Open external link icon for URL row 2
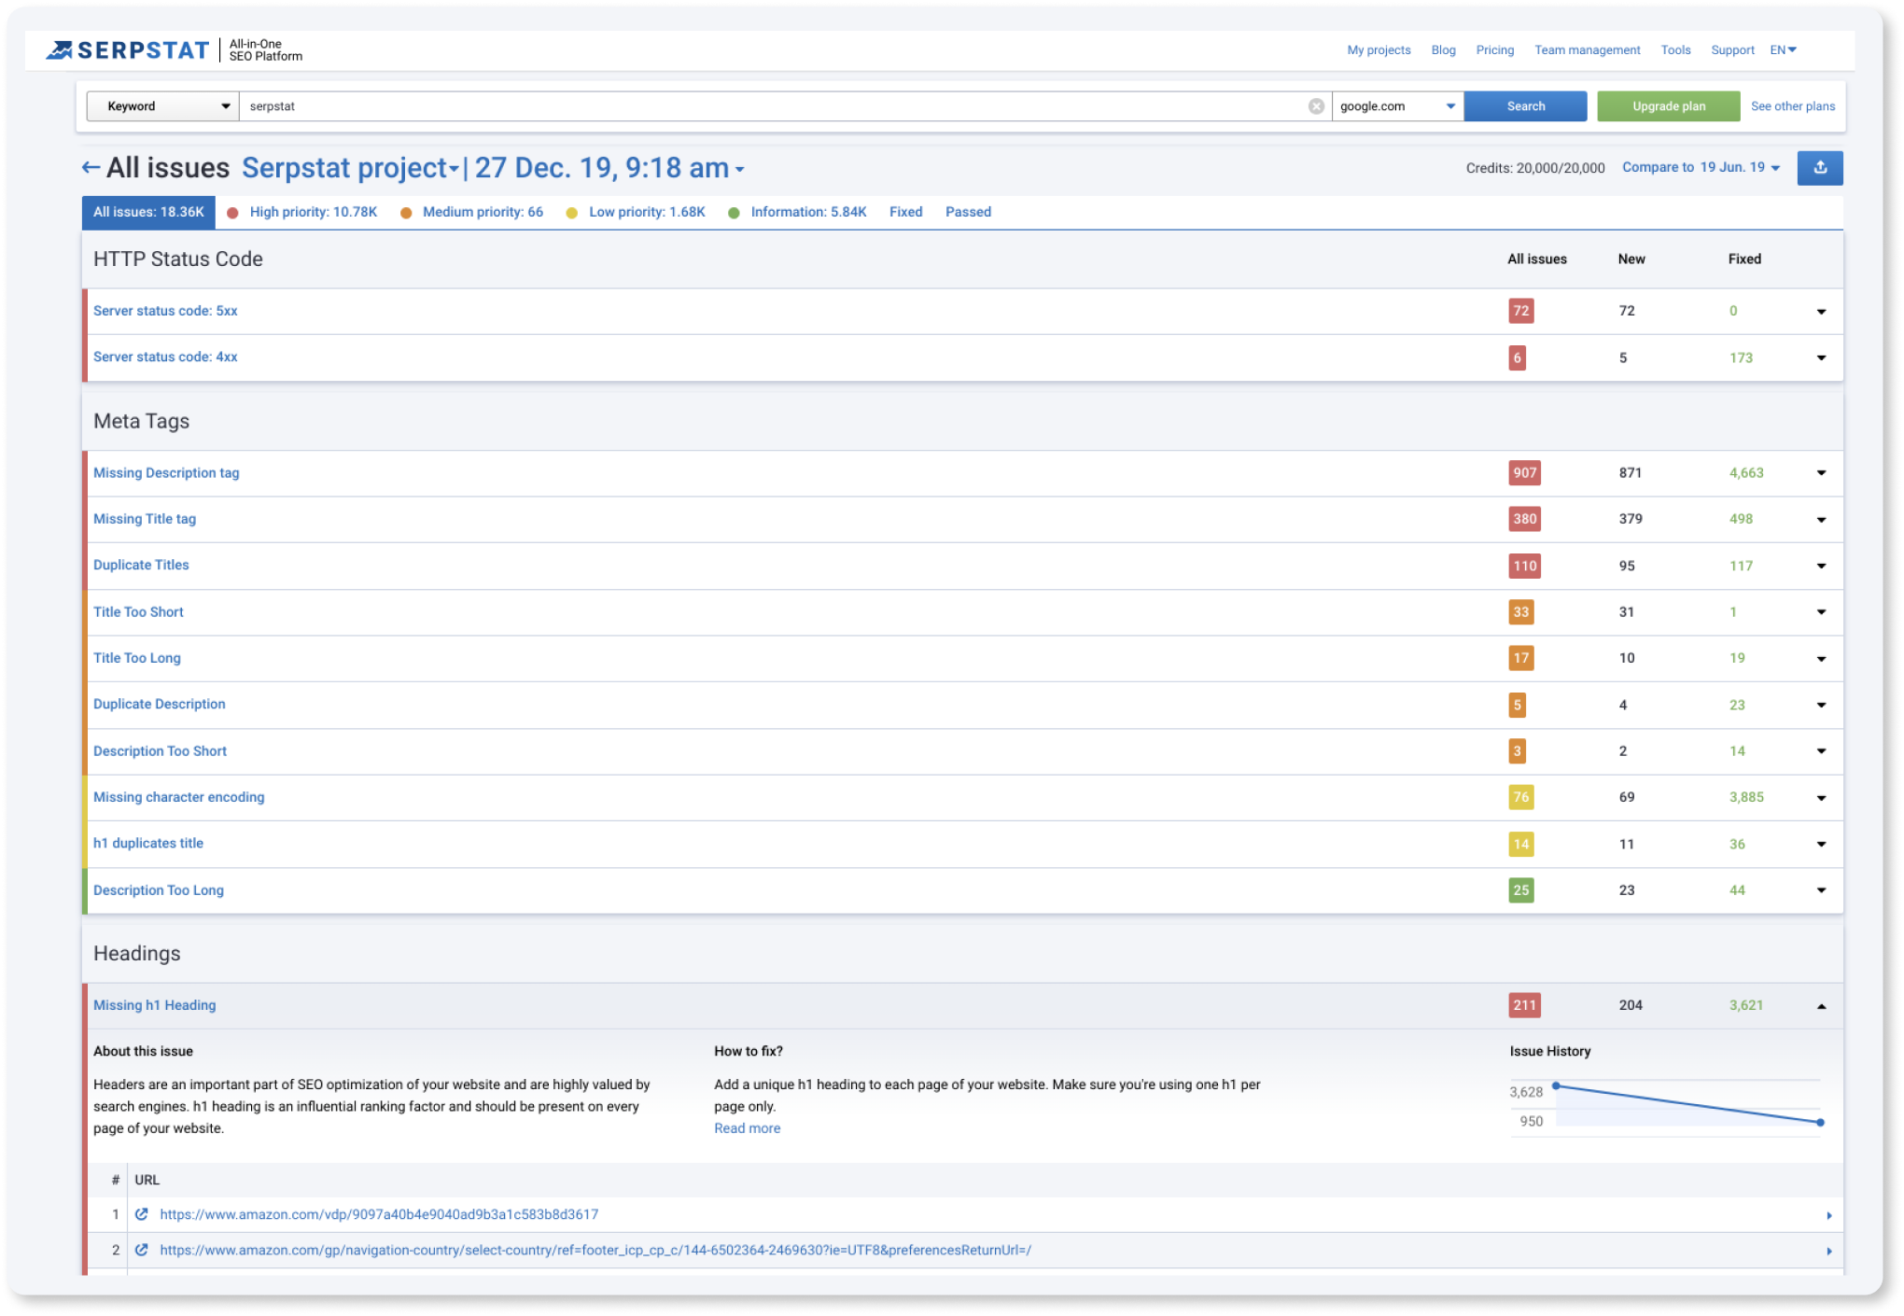The image size is (1904, 1316). coord(142,1250)
